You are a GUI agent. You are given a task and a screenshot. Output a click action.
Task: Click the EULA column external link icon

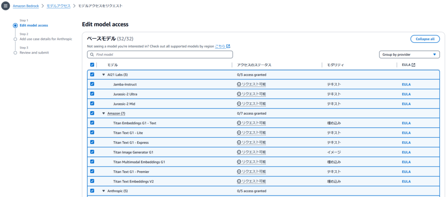click(x=413, y=65)
